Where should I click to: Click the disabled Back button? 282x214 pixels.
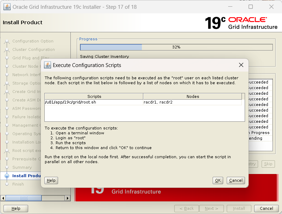pyautogui.click(x=187, y=208)
